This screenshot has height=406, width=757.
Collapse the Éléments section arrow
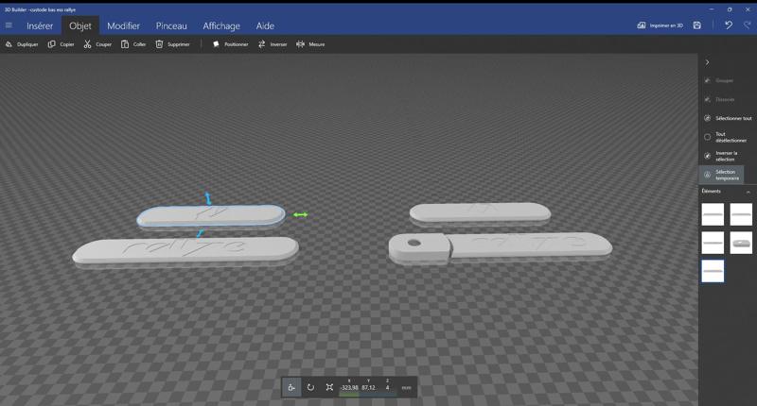coord(748,192)
